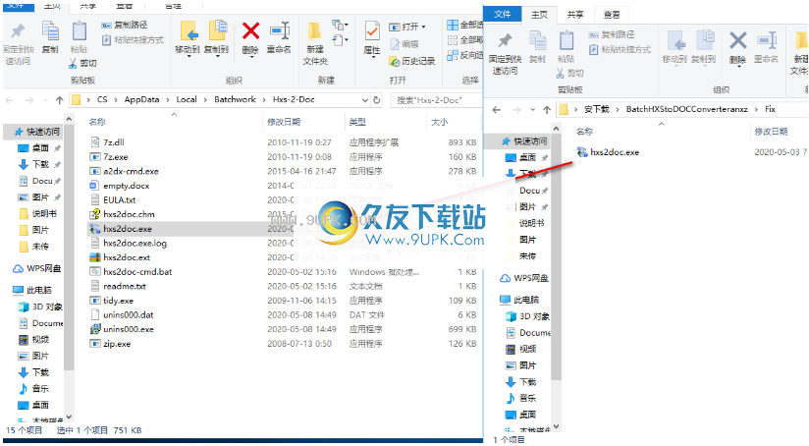The width and height of the screenshot is (809, 446).
Task: Click Move to icon in left window
Action: coord(188,32)
